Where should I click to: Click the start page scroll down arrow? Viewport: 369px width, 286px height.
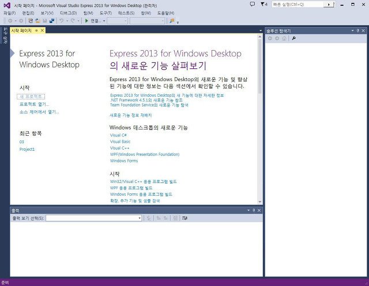(x=260, y=202)
